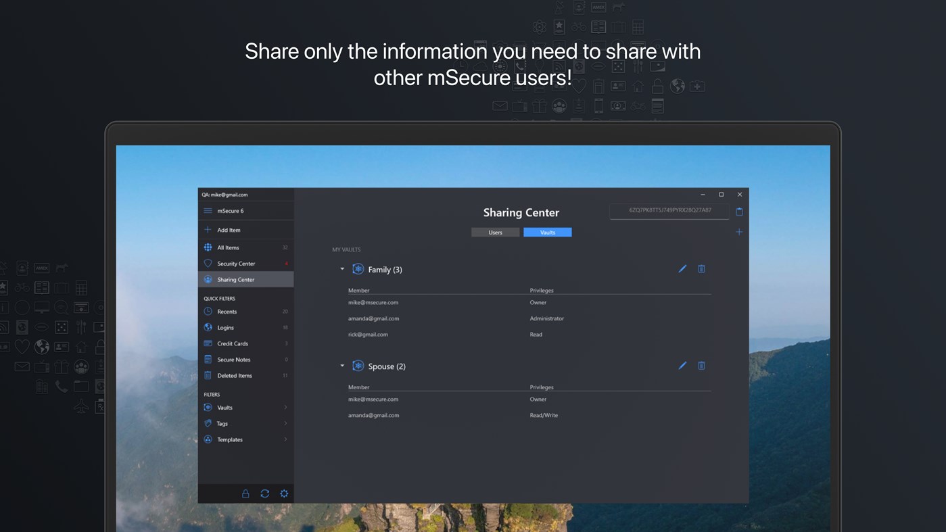Click the Sharing Center sidebar icon

208,280
